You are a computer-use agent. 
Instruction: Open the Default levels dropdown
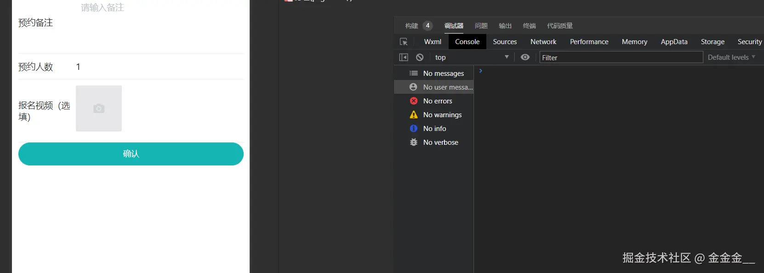pos(731,57)
